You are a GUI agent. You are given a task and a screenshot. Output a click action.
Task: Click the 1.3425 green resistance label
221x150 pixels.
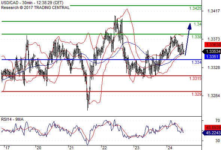(x=196, y=9)
